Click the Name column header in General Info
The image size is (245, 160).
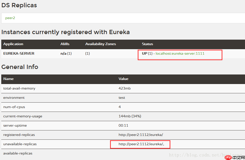[x=8, y=79]
